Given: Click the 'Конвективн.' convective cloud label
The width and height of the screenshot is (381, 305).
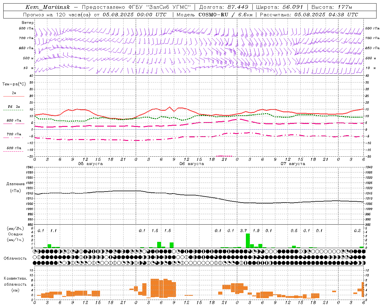Looking at the screenshot, I should coord(15,278).
